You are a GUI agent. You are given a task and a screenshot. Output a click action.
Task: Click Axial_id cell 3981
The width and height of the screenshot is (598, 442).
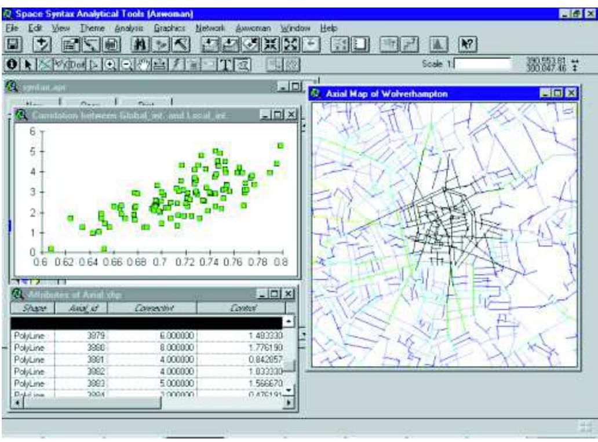[x=81, y=359]
